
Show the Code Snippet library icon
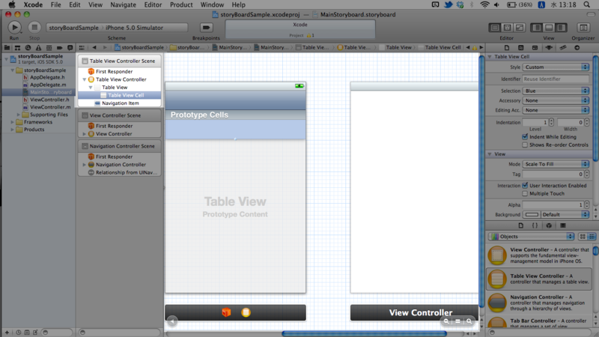pos(535,225)
